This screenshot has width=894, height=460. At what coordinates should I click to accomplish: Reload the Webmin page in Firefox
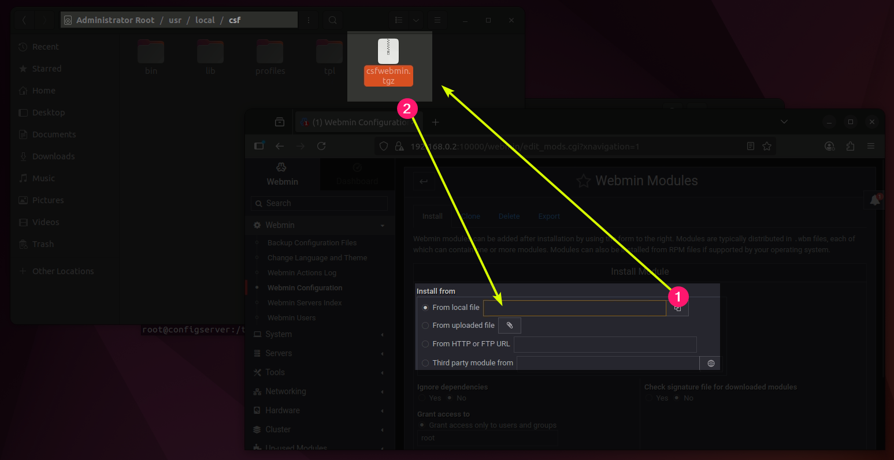click(321, 146)
